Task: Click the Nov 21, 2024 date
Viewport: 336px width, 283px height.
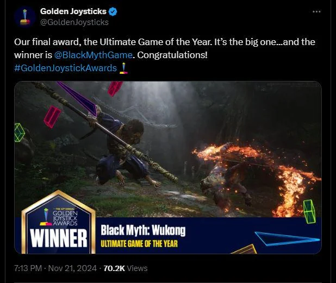Action: point(72,268)
